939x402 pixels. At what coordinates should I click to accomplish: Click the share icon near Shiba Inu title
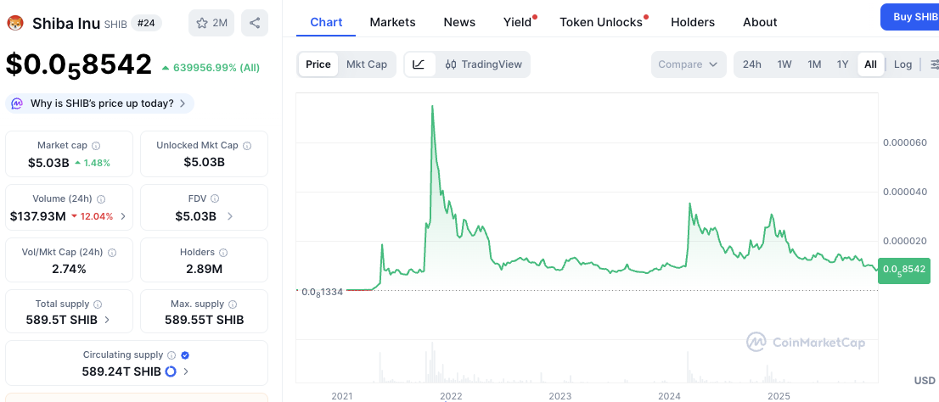click(x=255, y=23)
